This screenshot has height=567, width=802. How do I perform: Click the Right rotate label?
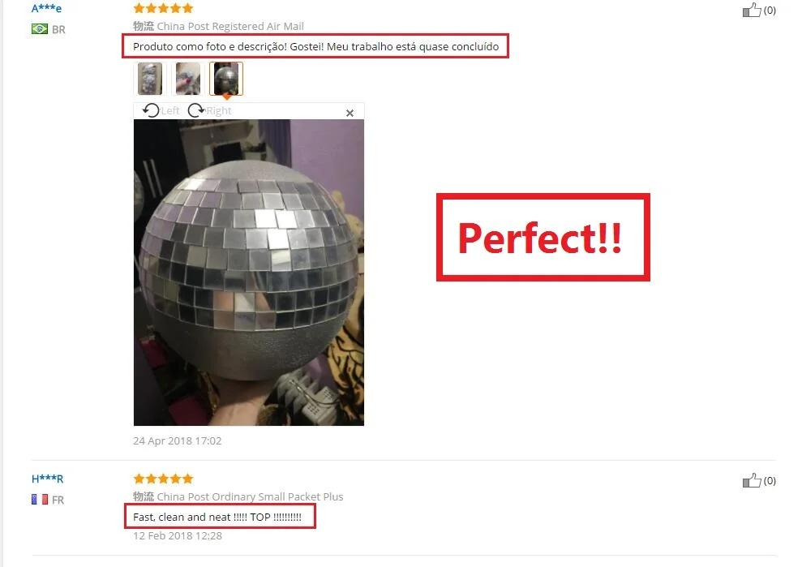(218, 111)
